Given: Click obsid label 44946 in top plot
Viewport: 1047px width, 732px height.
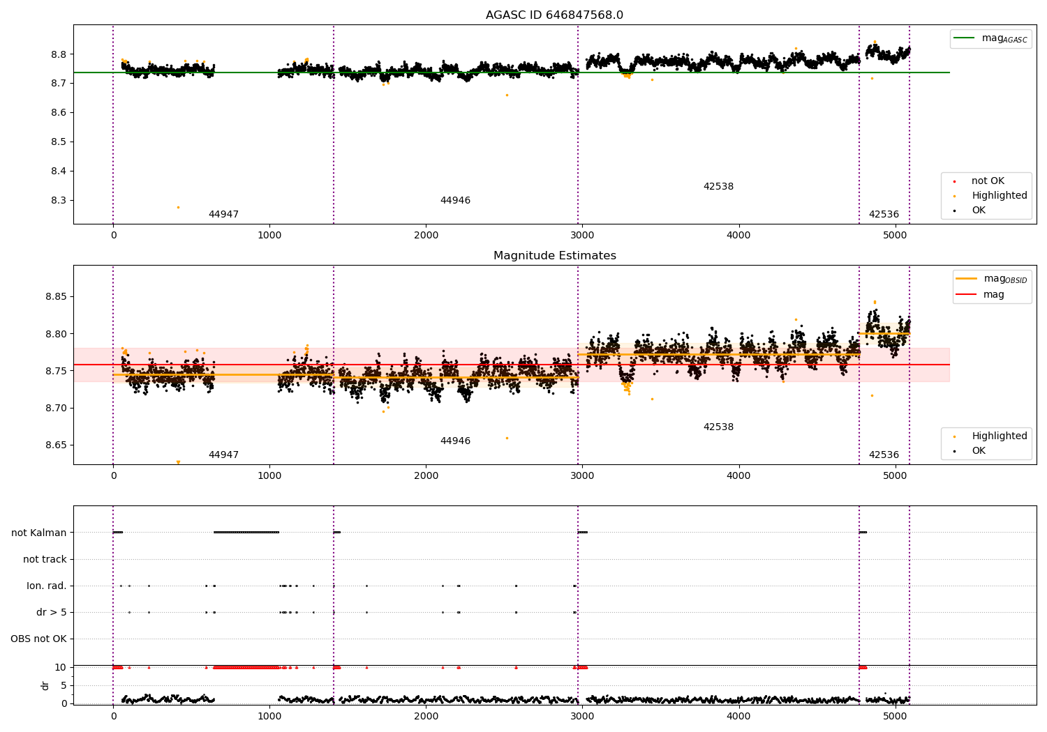Looking at the screenshot, I should [455, 201].
